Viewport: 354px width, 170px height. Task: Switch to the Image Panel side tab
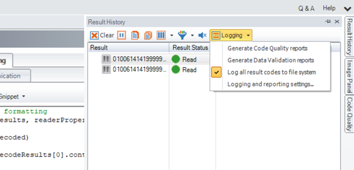tap(349, 76)
